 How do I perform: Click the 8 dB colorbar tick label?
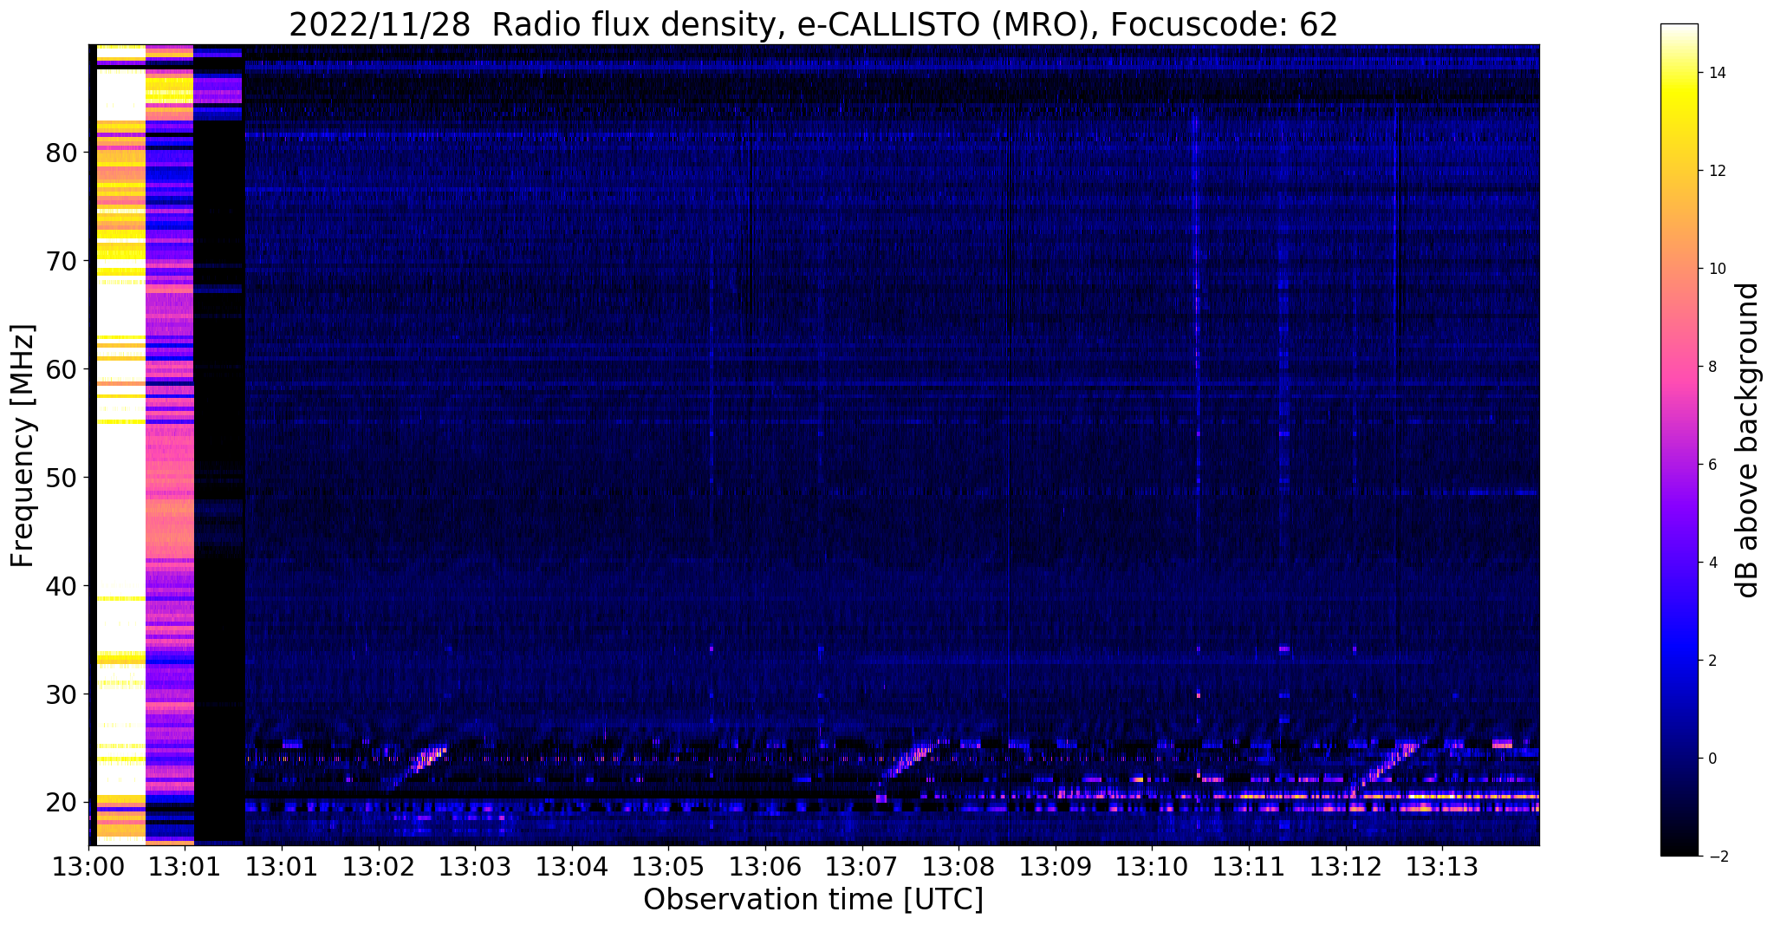pyautogui.click(x=1711, y=367)
